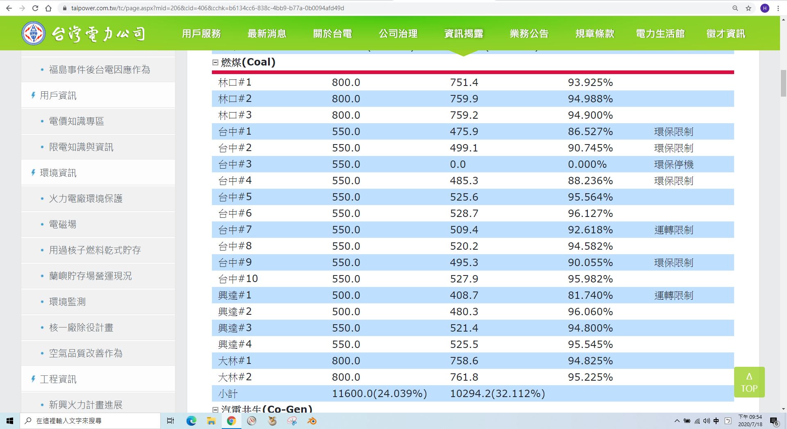The height and width of the screenshot is (429, 787).
Task: Show hidden system tray icons
Action: pos(677,421)
